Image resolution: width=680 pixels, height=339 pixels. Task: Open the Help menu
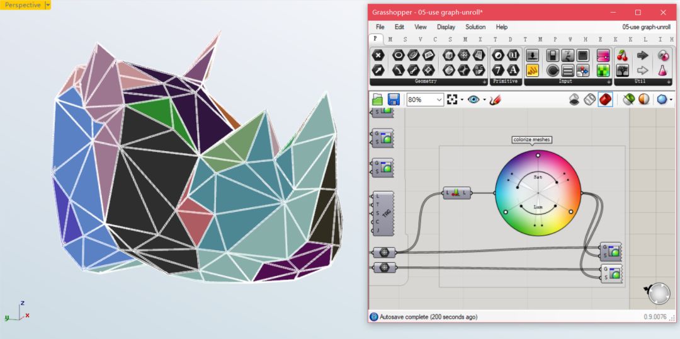coord(502,27)
